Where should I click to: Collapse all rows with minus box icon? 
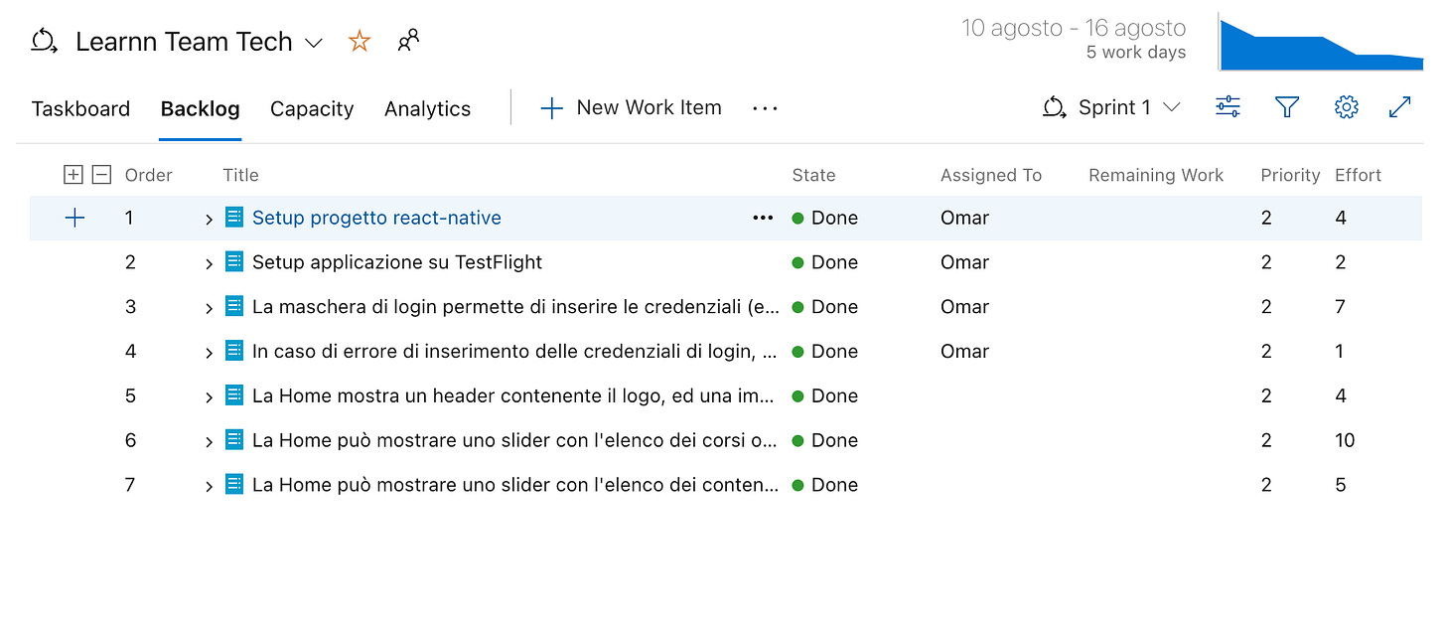(x=101, y=175)
